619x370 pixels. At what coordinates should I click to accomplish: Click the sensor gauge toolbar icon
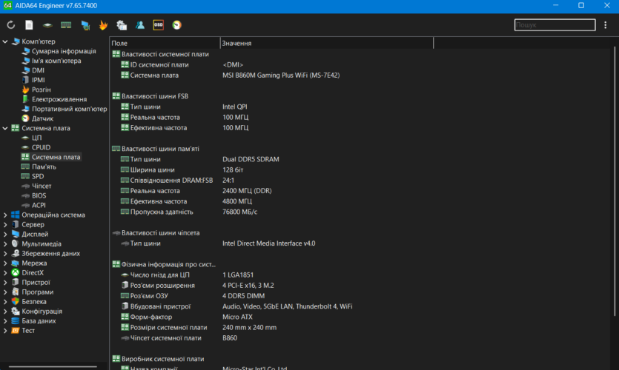click(x=177, y=25)
